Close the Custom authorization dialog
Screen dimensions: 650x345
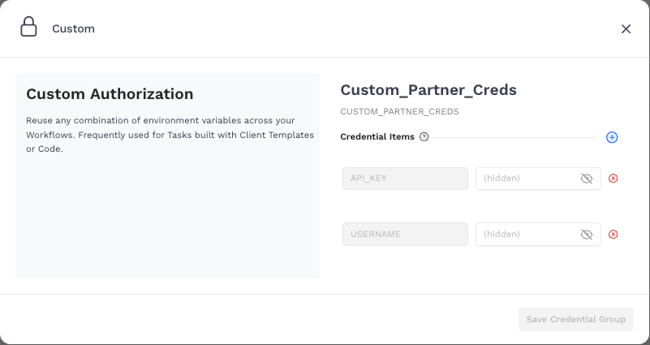point(626,28)
